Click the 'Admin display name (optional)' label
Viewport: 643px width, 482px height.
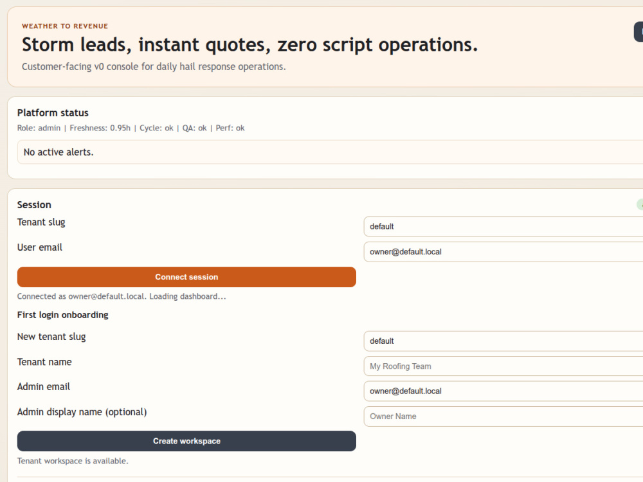pos(82,412)
